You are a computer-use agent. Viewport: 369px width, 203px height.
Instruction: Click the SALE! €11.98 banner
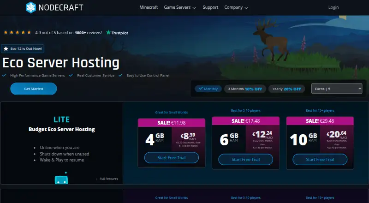point(171,123)
